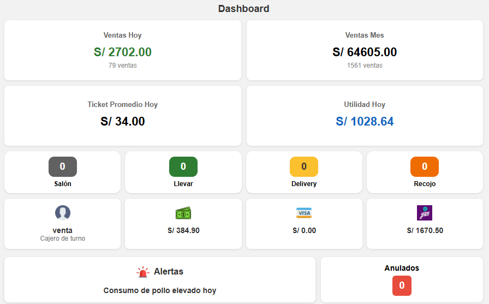Click the Utilidad Hoy amount

pyautogui.click(x=365, y=122)
